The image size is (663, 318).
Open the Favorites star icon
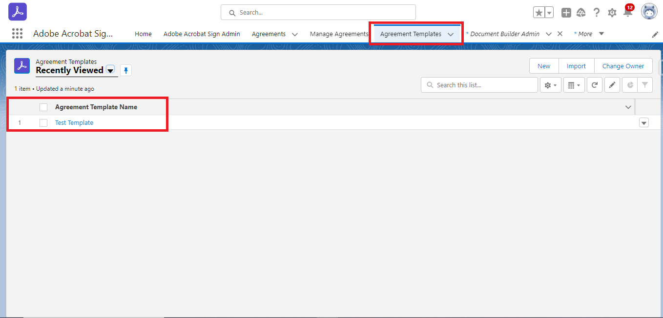539,13
